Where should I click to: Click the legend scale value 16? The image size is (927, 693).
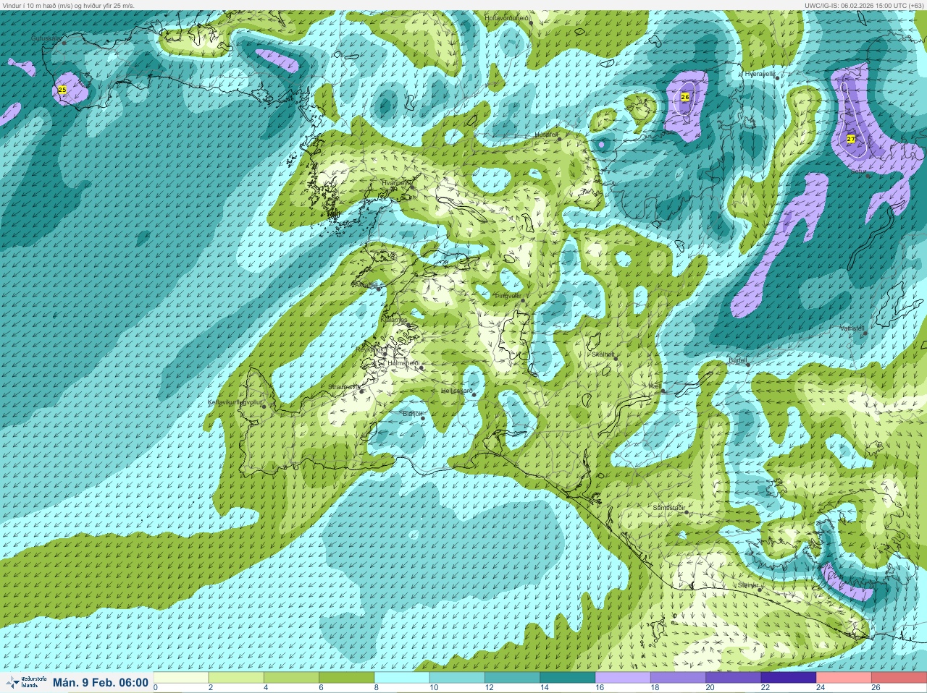pyautogui.click(x=599, y=688)
